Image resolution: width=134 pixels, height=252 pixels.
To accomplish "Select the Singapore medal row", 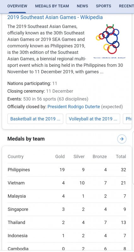I will (x=67, y=209).
